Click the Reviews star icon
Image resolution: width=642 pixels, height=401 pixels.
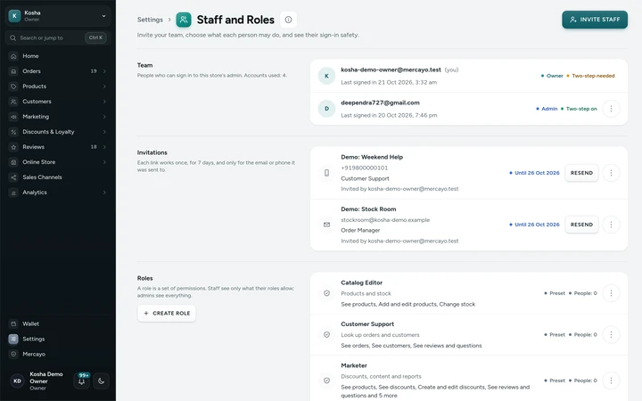coord(13,147)
